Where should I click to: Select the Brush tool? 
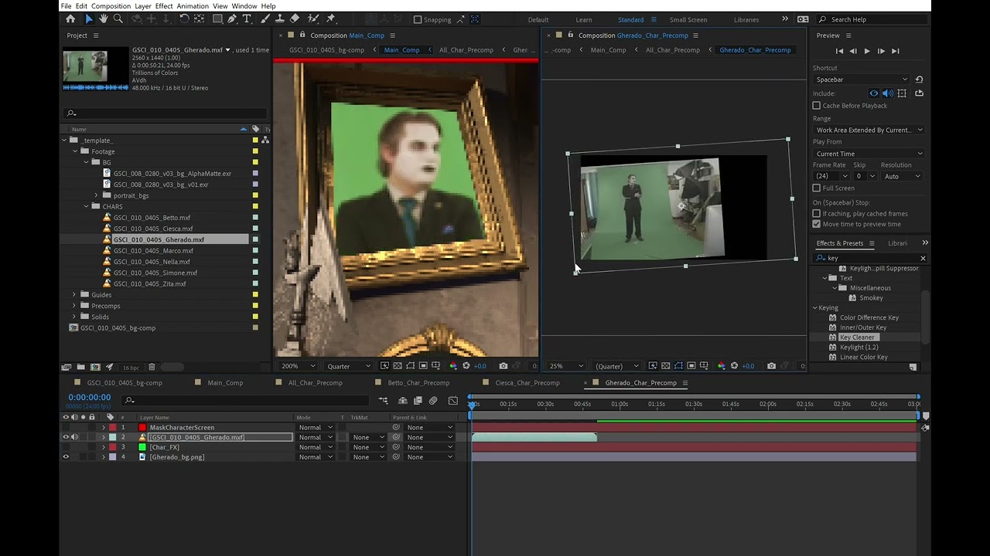[265, 19]
